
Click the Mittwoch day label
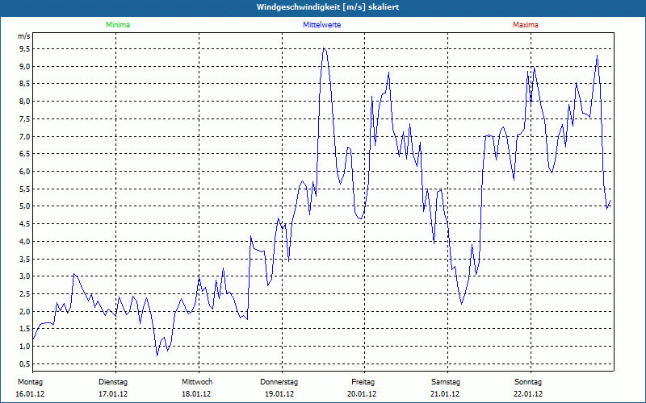(197, 382)
